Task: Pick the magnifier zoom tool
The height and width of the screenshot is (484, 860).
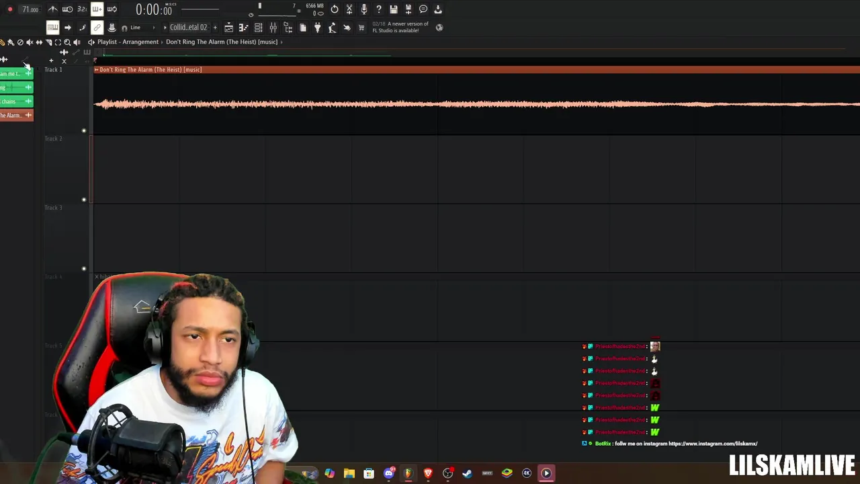Action: click(67, 42)
